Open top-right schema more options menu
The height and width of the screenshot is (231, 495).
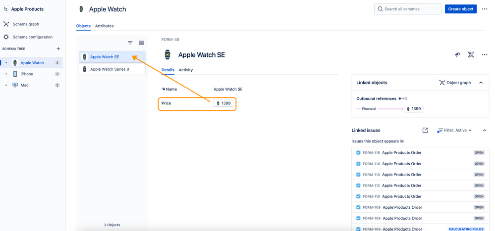tap(485, 9)
